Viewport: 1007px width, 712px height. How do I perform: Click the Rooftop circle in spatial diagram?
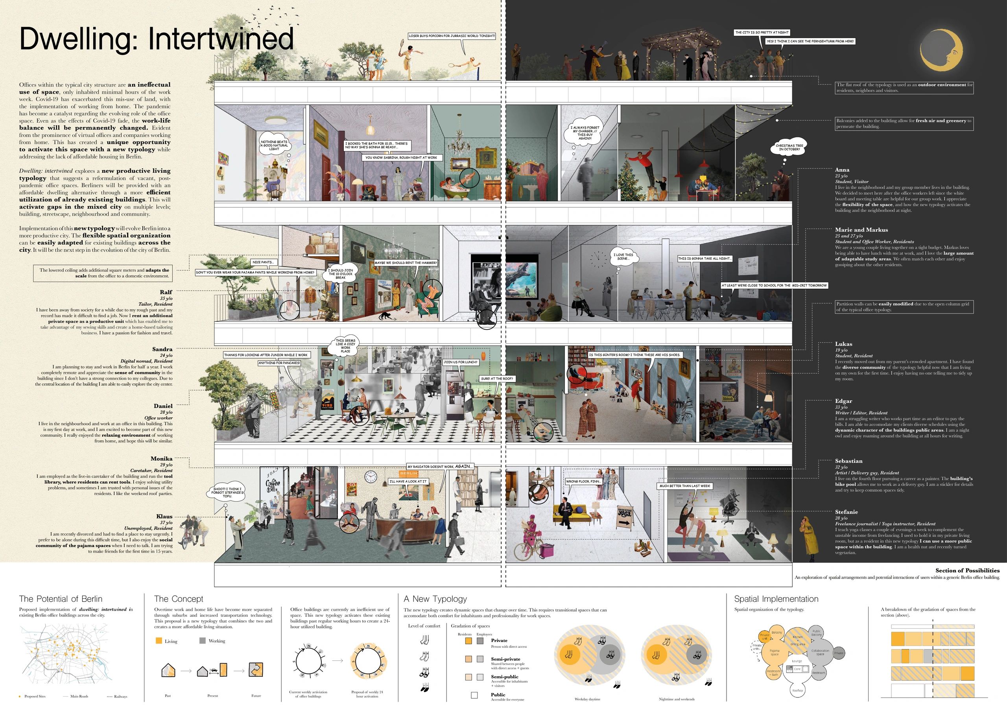pos(797,690)
